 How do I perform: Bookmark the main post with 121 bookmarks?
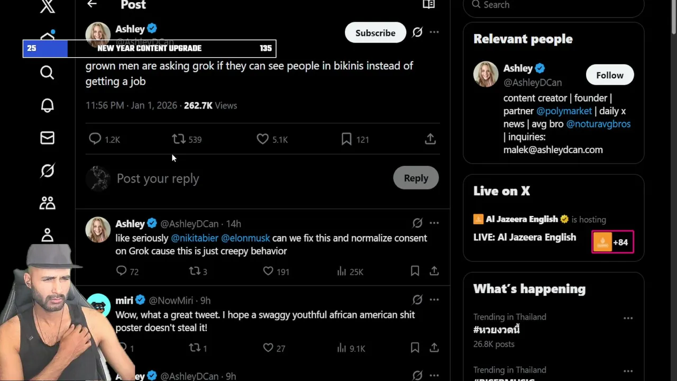tap(346, 139)
